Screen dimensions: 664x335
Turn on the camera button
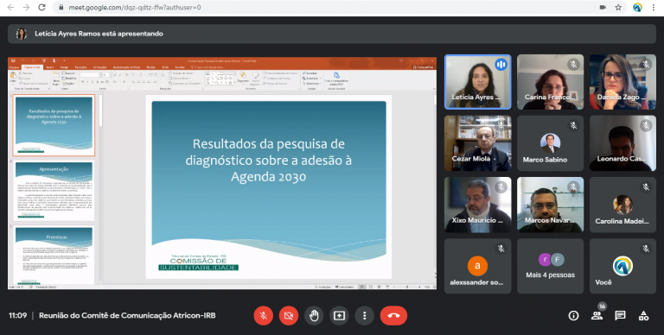pyautogui.click(x=289, y=315)
